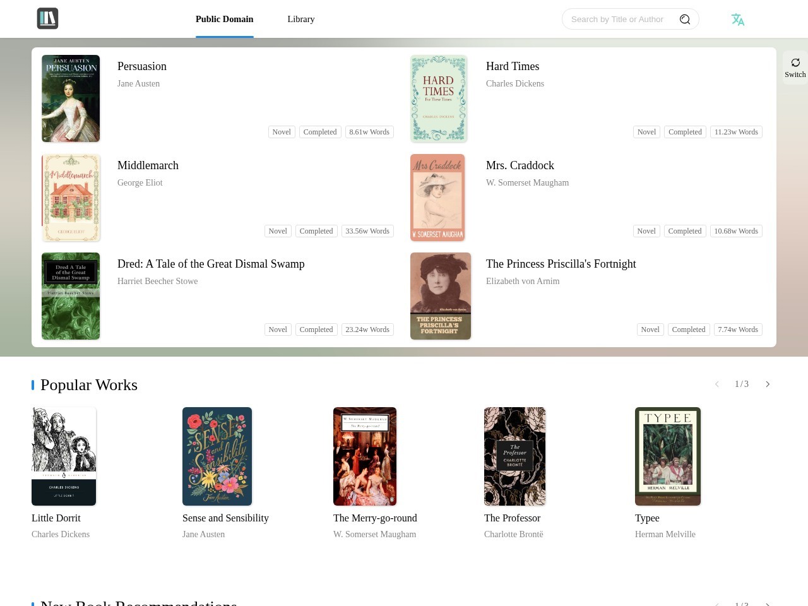The height and width of the screenshot is (606, 808).
Task: Open the language translation icon
Action: pos(737,20)
